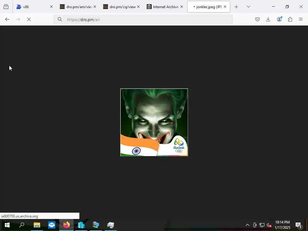
Task: Open the Firefox account menu
Action: tap(279, 20)
